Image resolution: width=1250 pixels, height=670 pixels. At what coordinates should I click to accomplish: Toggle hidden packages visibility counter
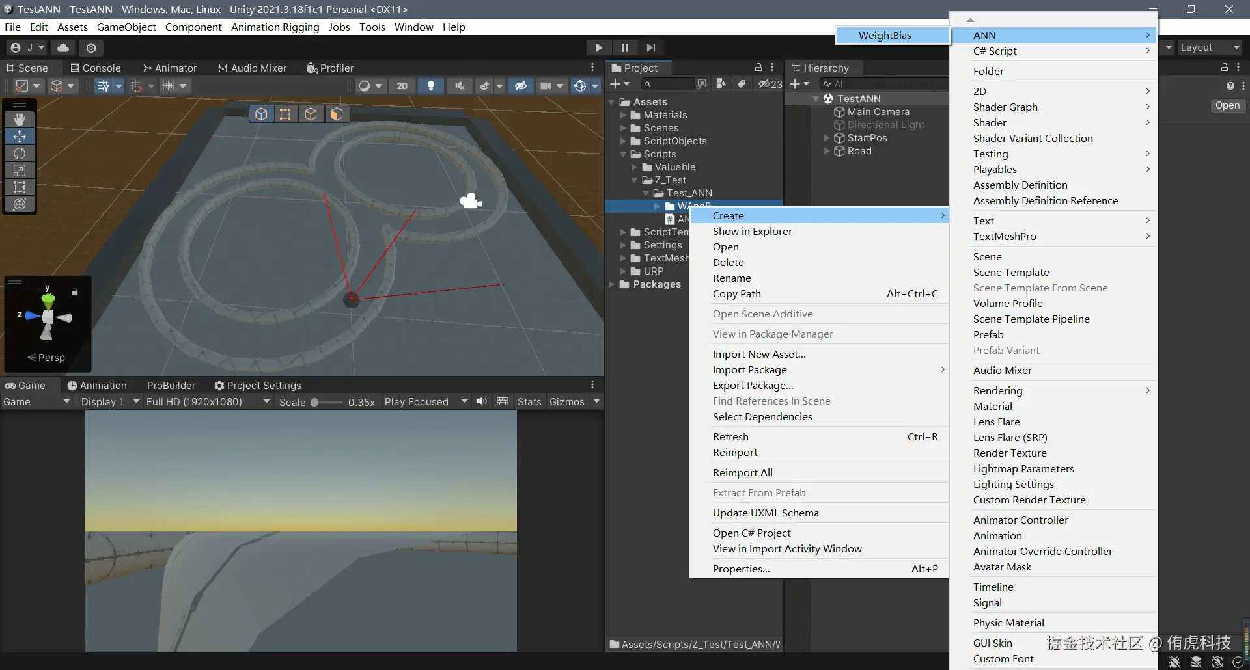tap(770, 84)
